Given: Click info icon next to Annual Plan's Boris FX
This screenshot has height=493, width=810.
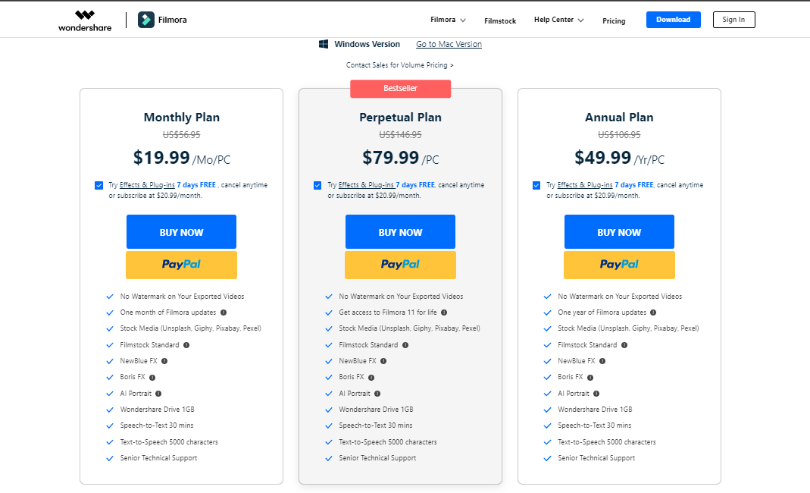Looking at the screenshot, I should click(590, 377).
